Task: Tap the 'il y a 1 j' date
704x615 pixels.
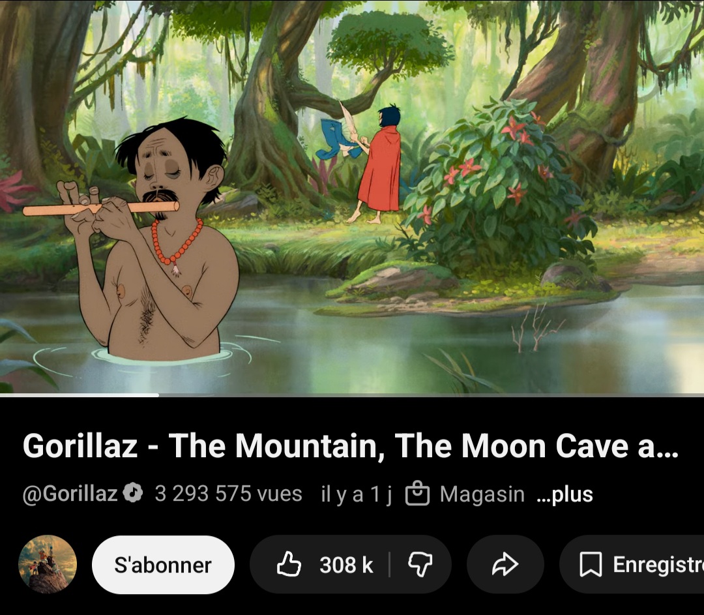Action: click(357, 494)
